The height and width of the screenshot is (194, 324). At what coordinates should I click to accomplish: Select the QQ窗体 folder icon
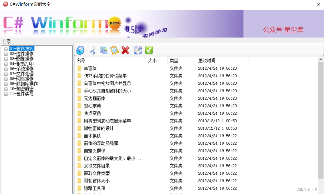pyautogui.click(x=79, y=68)
